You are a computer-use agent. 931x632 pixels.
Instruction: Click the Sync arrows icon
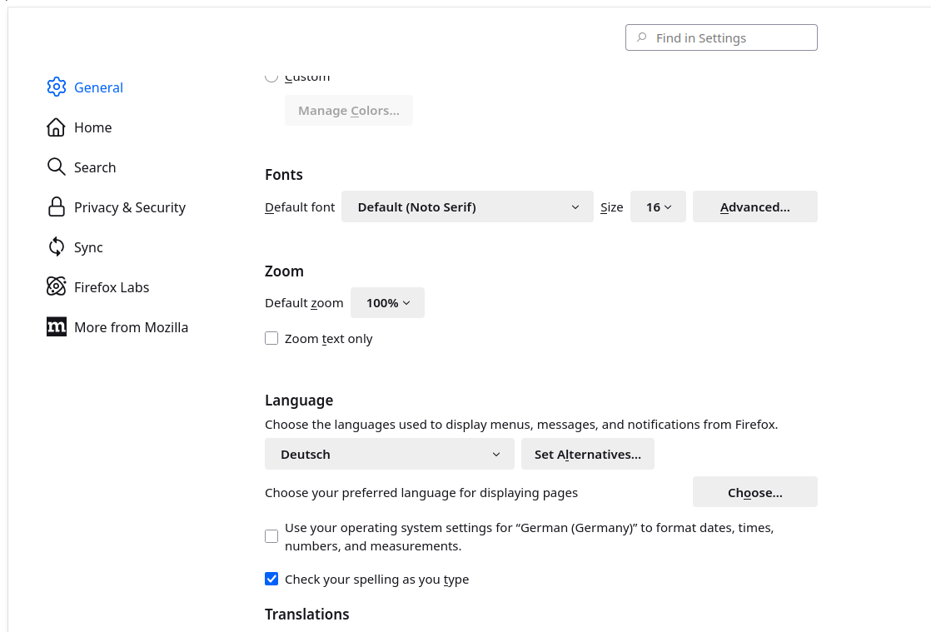[x=56, y=246]
